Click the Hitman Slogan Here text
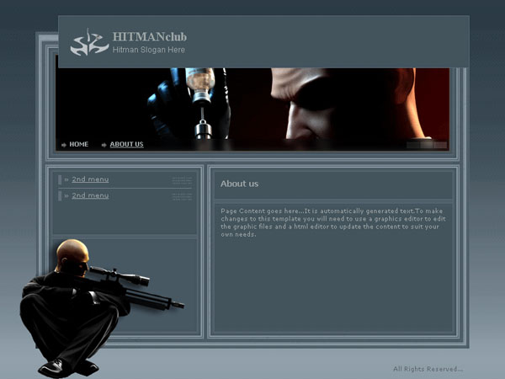 149,50
